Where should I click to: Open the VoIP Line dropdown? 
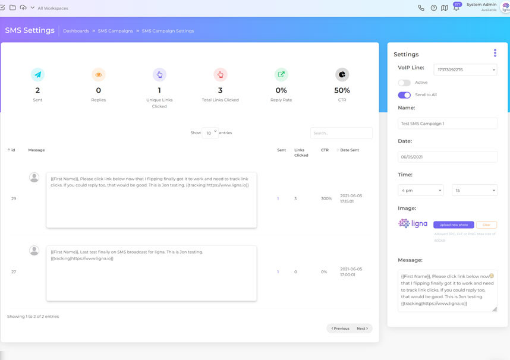coord(465,70)
